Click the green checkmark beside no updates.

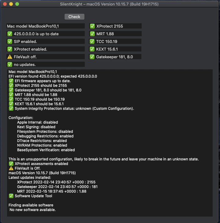click(x=10, y=64)
